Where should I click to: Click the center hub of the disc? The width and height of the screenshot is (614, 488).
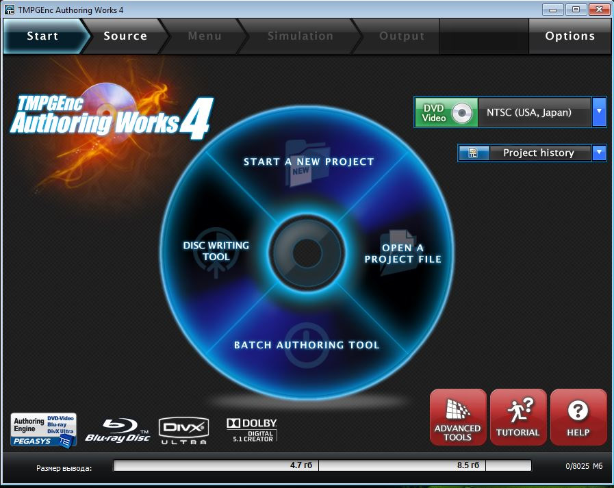(307, 253)
